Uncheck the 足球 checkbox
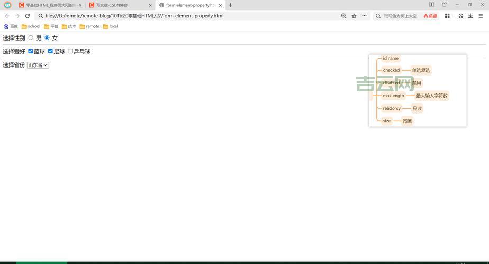The width and height of the screenshot is (489, 264). click(50, 51)
